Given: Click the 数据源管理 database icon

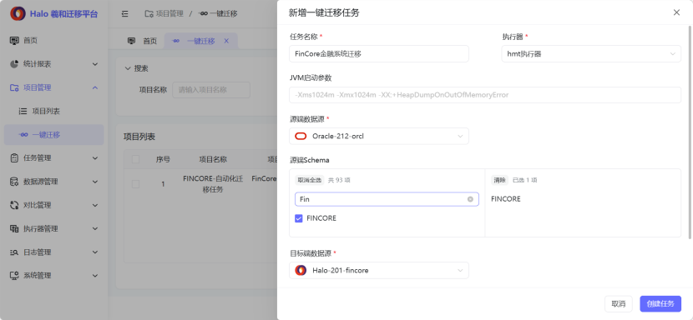Looking at the screenshot, I should 14,182.
